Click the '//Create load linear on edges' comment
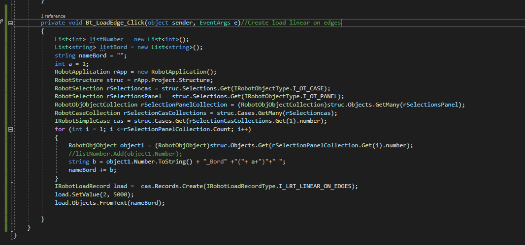The width and height of the screenshot is (525, 245). click(x=291, y=23)
